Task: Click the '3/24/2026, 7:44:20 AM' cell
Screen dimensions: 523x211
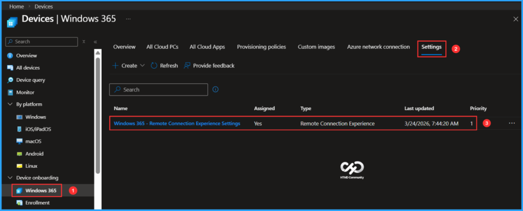Action: coord(431,124)
